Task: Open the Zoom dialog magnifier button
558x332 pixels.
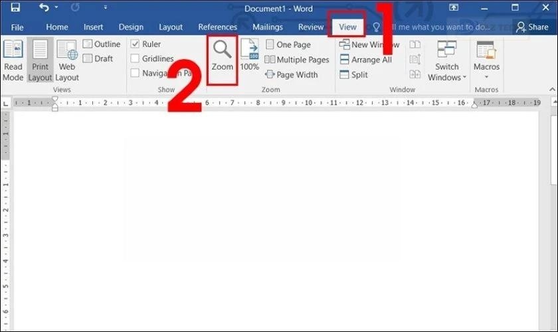Action: click(223, 56)
